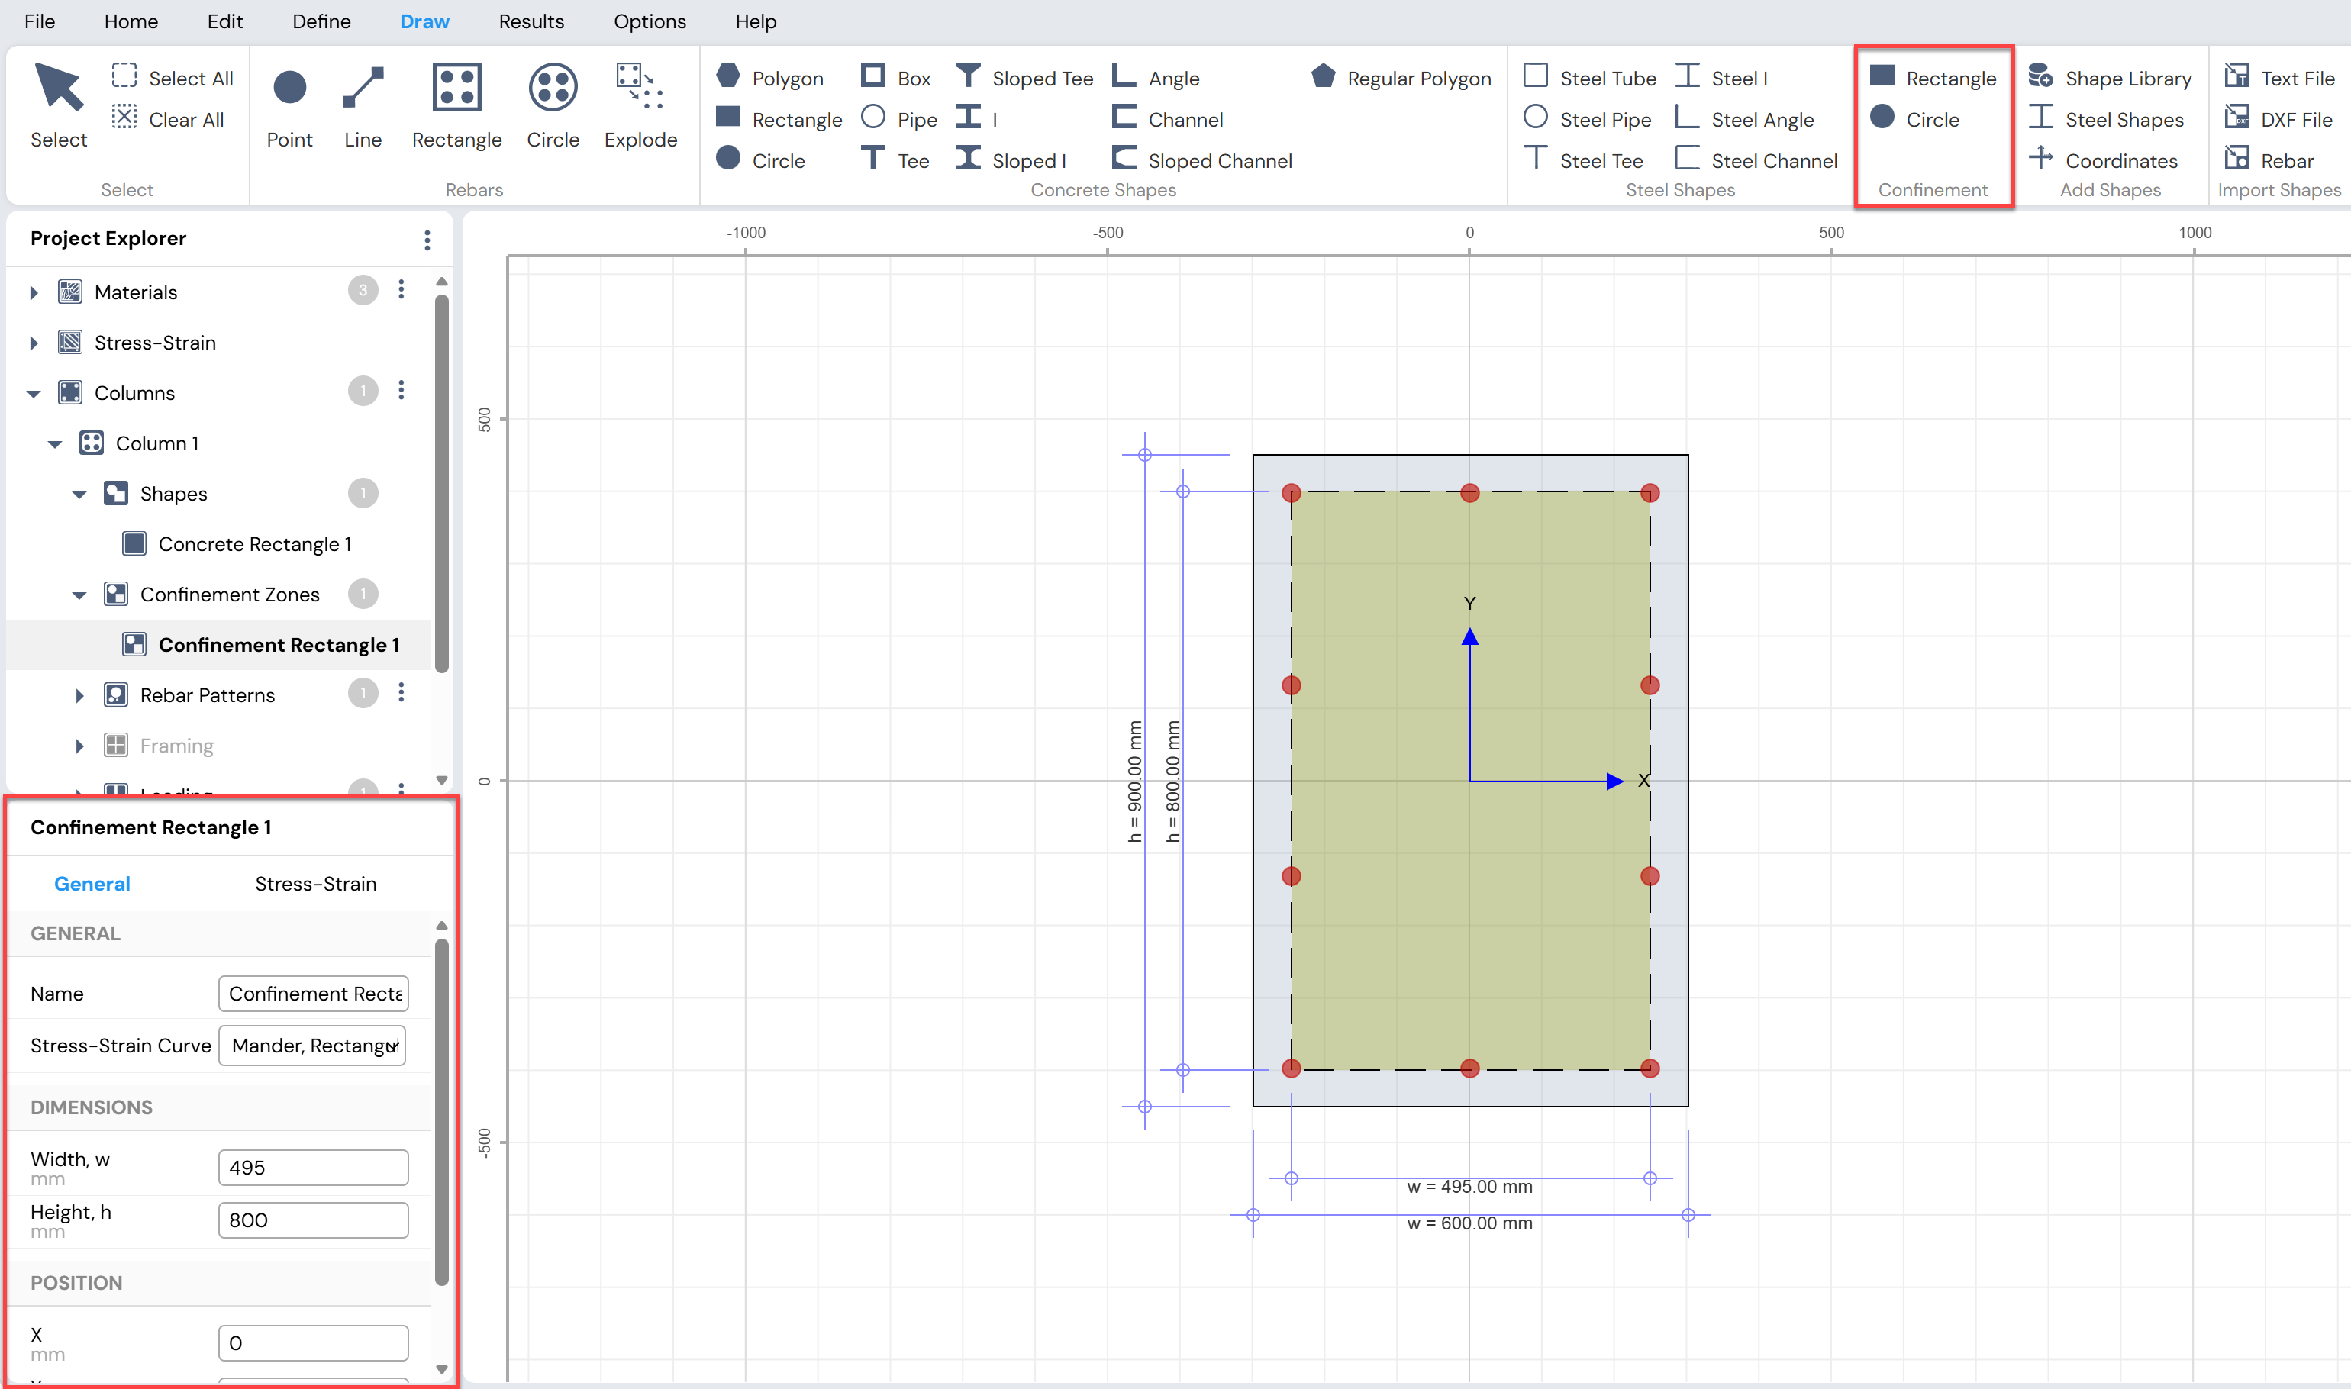Viewport: 2351px width, 1389px height.
Task: Click the Regular Polygon concrete shape
Action: [1401, 78]
